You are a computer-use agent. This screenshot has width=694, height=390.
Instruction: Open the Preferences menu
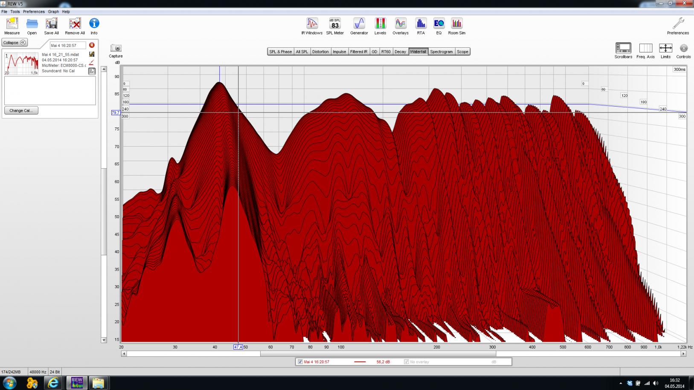34,12
